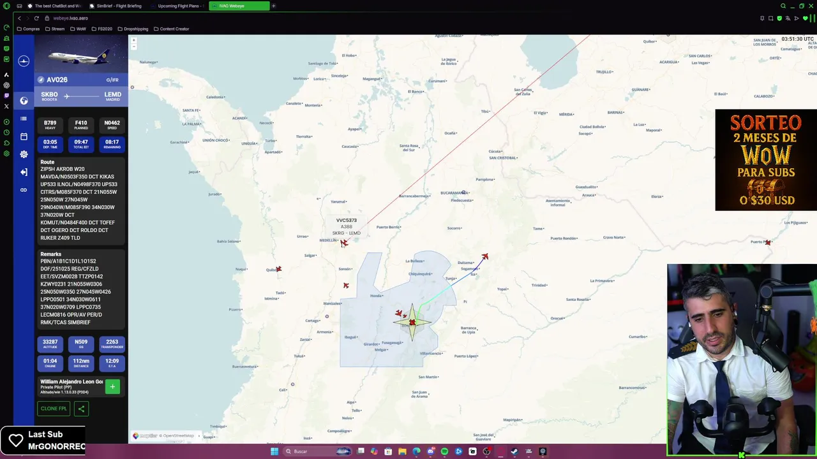Open a new browser tab
The height and width of the screenshot is (459, 817).
coord(273,6)
